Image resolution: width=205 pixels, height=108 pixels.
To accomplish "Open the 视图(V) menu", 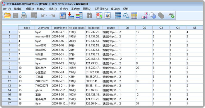I will [x=30, y=9].
